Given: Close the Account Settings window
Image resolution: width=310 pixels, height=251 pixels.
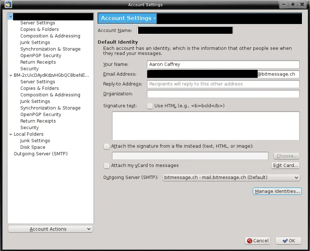Looking at the screenshot, I should coord(302,4).
